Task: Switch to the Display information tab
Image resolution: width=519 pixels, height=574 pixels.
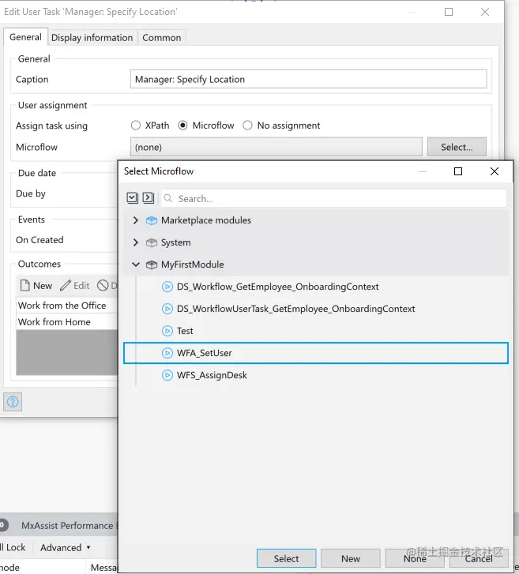Action: (x=92, y=38)
